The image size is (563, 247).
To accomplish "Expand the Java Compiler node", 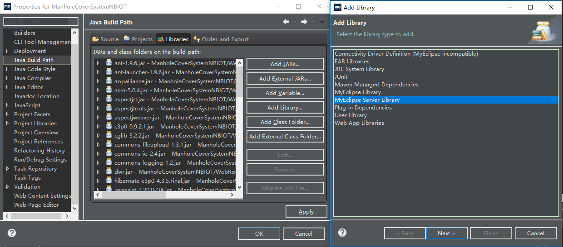I will 7,78.
